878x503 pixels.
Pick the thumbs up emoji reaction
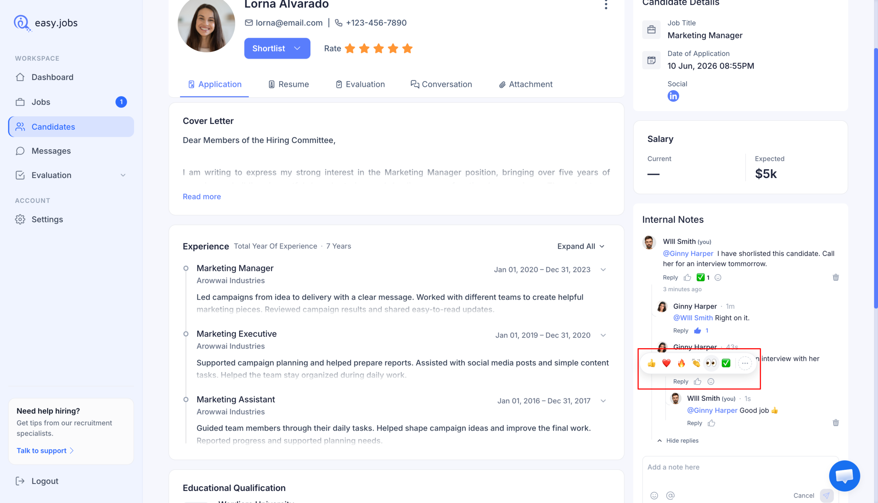click(x=652, y=363)
